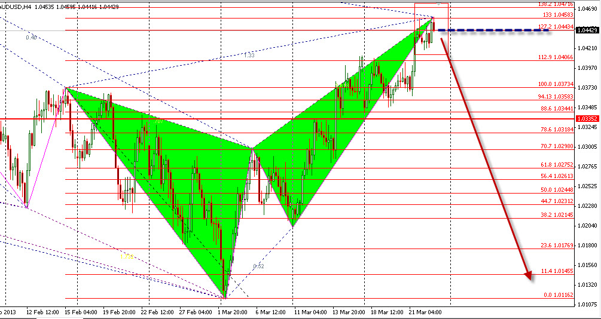Click the 0.40 ratio label
This screenshot has height=319, width=601.
point(31,37)
